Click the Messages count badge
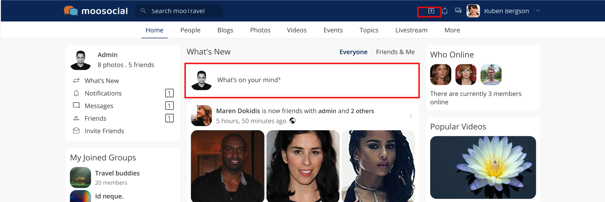The height and width of the screenshot is (202, 605). (169, 106)
